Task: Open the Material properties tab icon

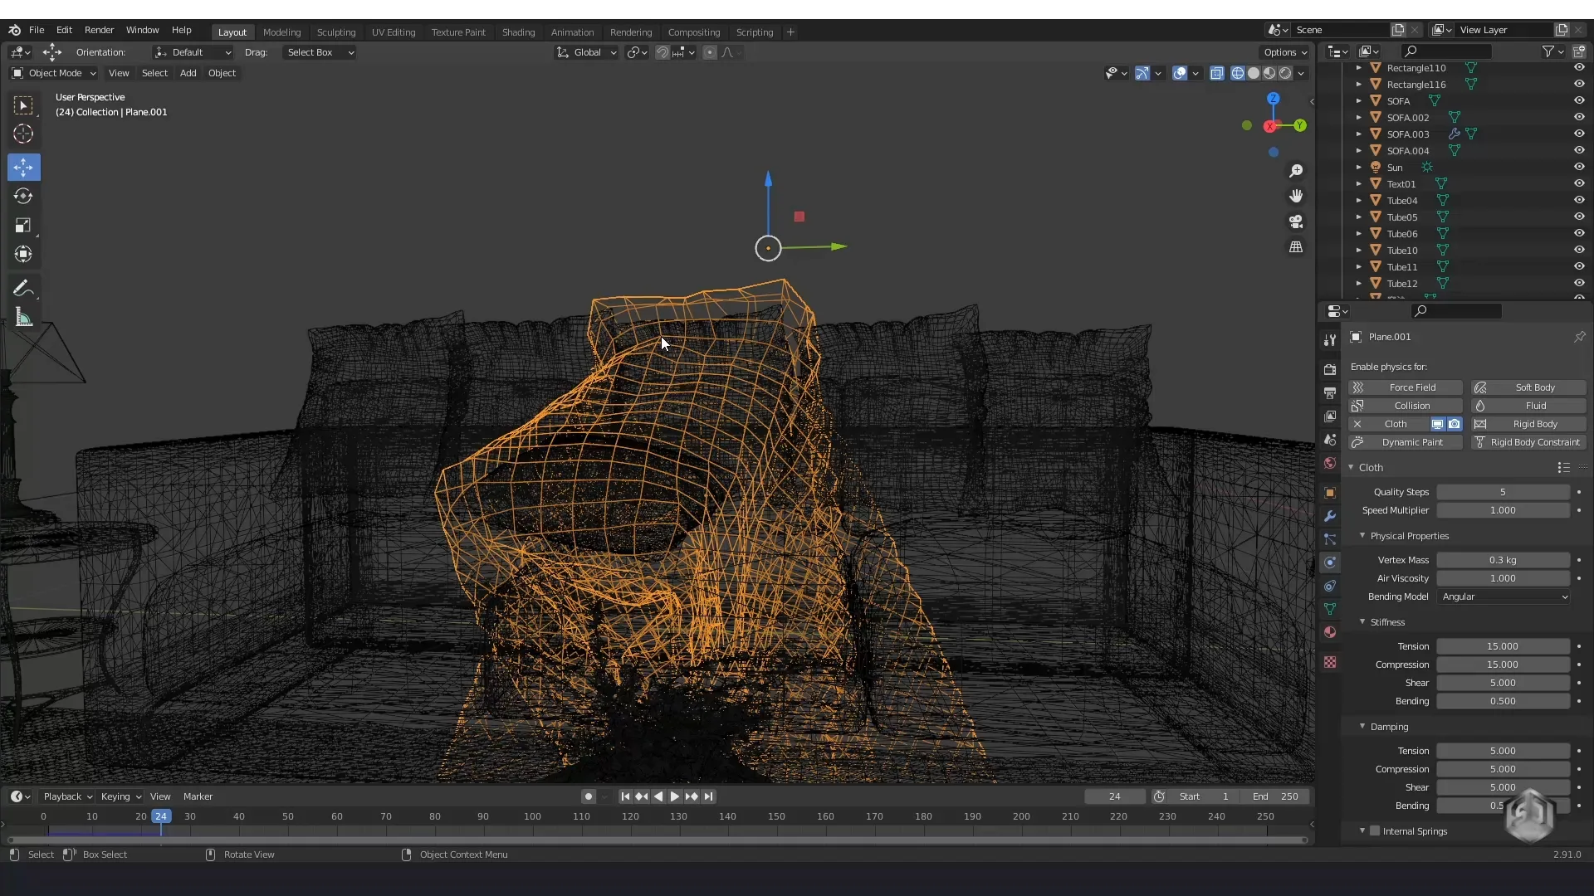Action: click(x=1330, y=632)
